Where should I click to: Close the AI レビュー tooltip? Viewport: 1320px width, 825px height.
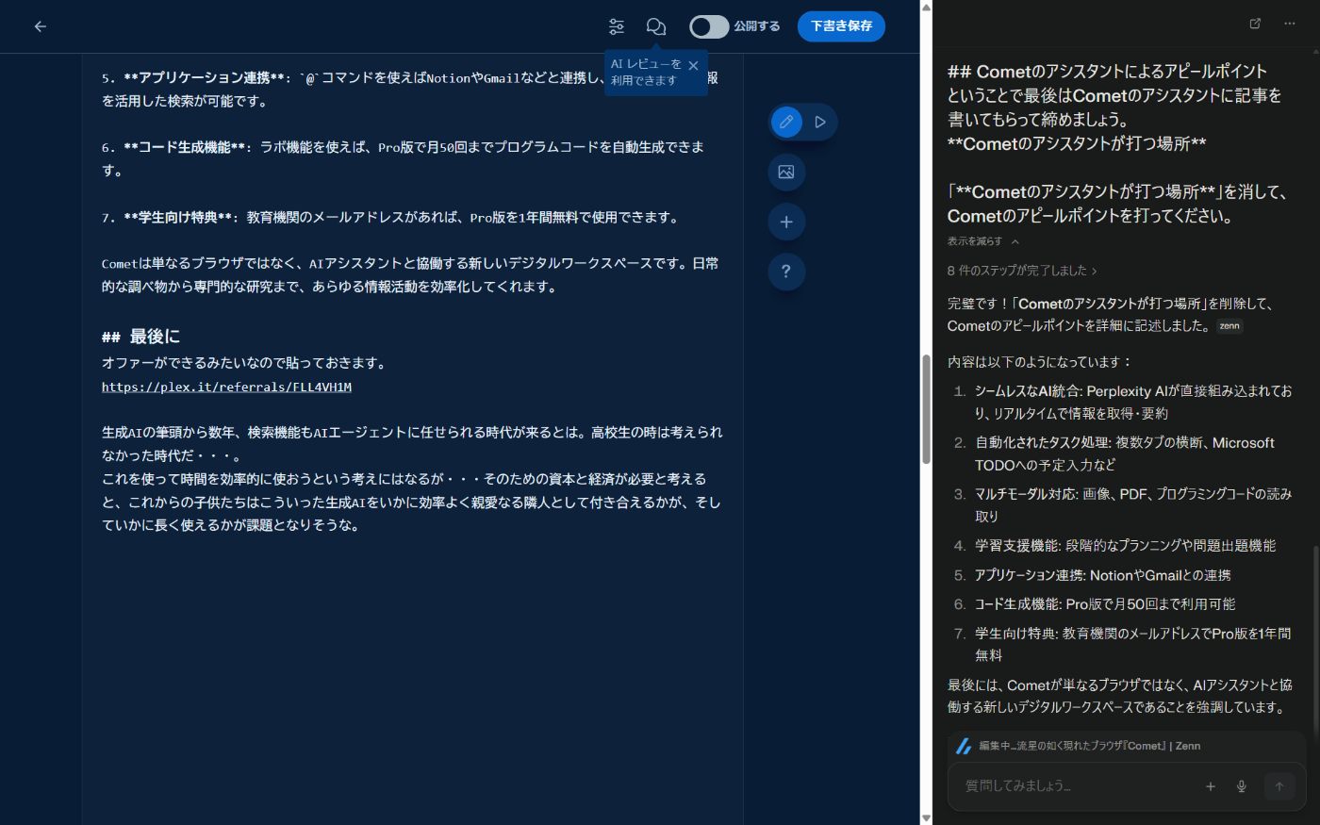click(x=693, y=66)
